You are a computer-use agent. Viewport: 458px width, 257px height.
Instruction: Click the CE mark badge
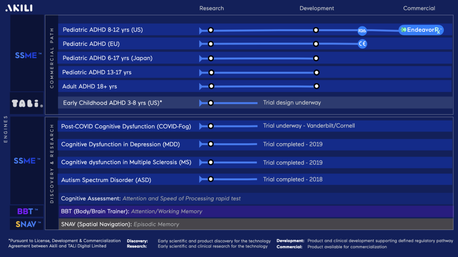[362, 44]
